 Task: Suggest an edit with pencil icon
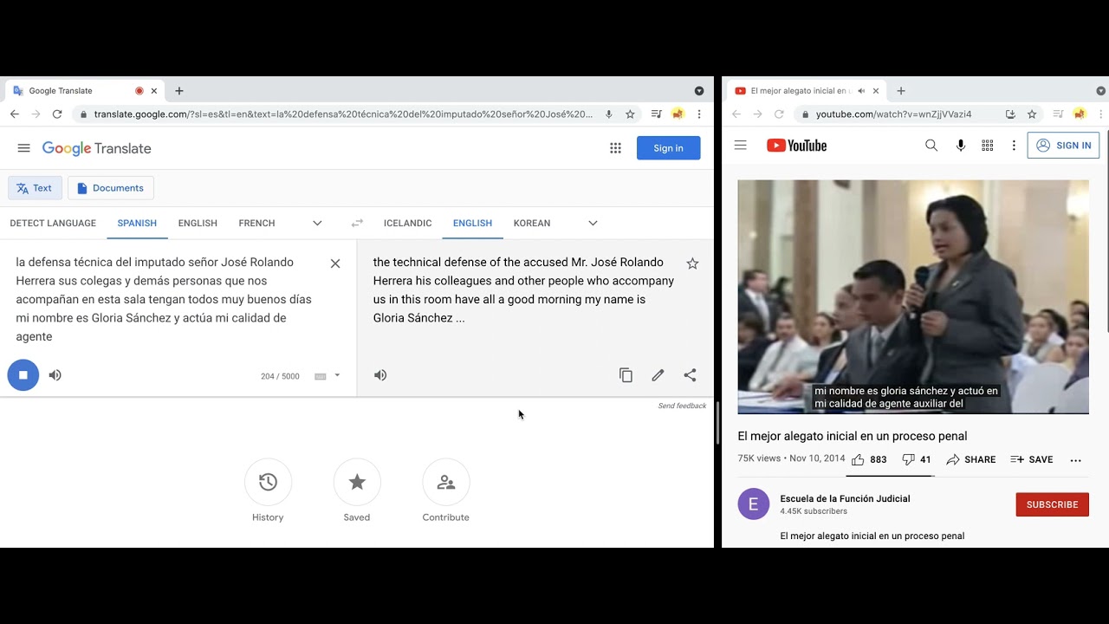coord(658,375)
